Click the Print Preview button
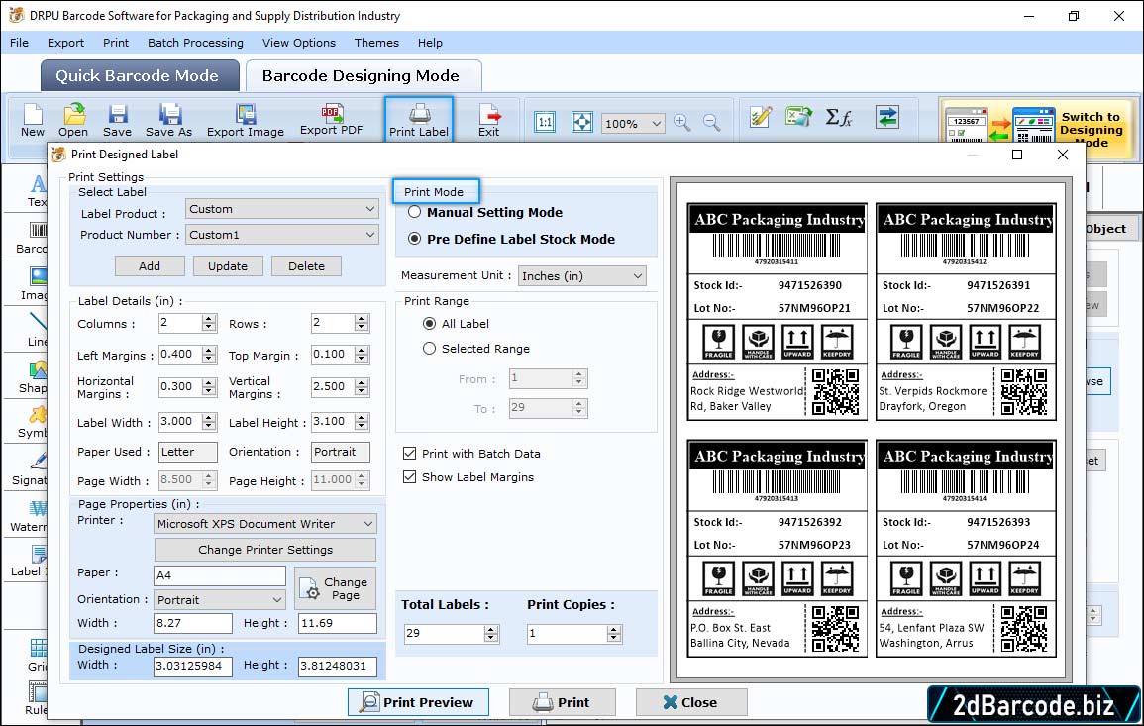 point(418,702)
